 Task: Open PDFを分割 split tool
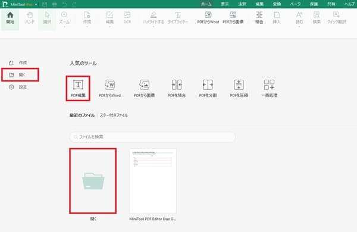pyautogui.click(x=208, y=88)
